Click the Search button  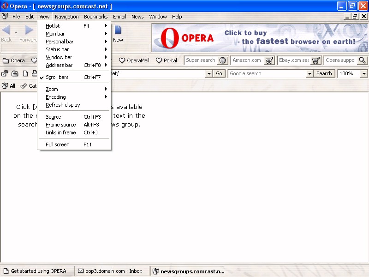tap(324, 73)
